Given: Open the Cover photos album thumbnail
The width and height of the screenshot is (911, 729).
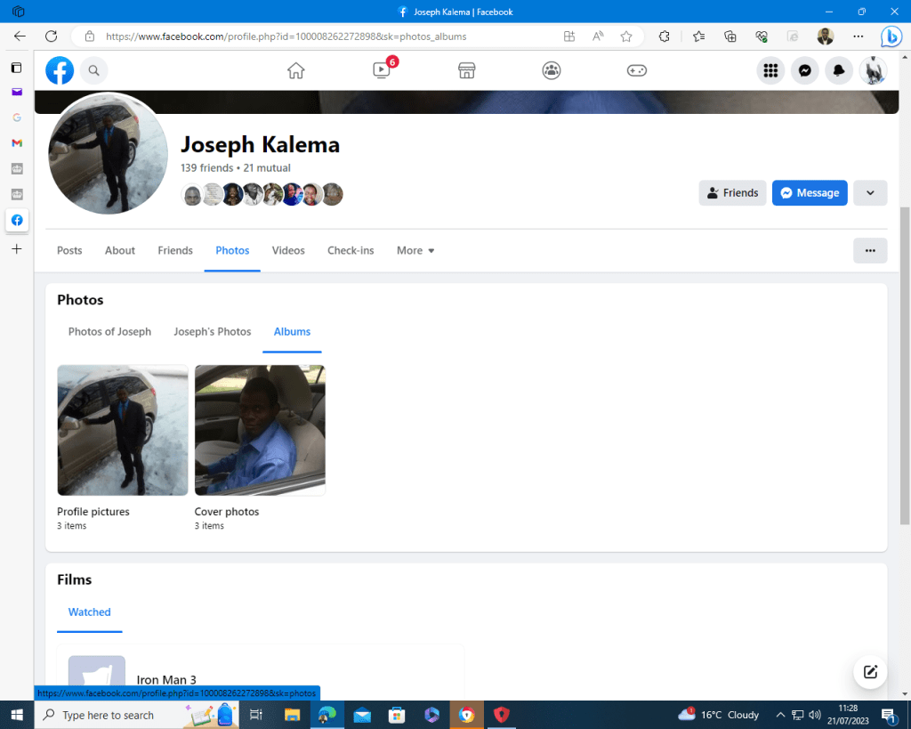Looking at the screenshot, I should tap(260, 430).
